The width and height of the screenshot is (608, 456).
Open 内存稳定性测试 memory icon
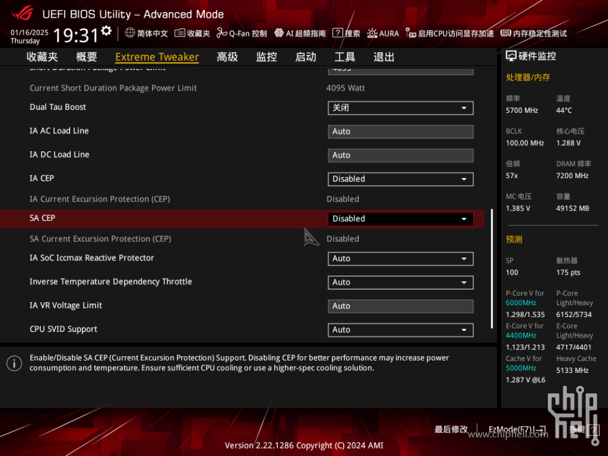coord(506,33)
